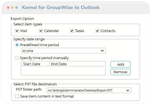The width and height of the screenshot is (151, 105).
Task: Click the Export Option heading
Action: [x=22, y=19]
